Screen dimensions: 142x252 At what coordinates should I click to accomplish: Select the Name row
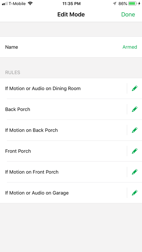click(x=71, y=47)
